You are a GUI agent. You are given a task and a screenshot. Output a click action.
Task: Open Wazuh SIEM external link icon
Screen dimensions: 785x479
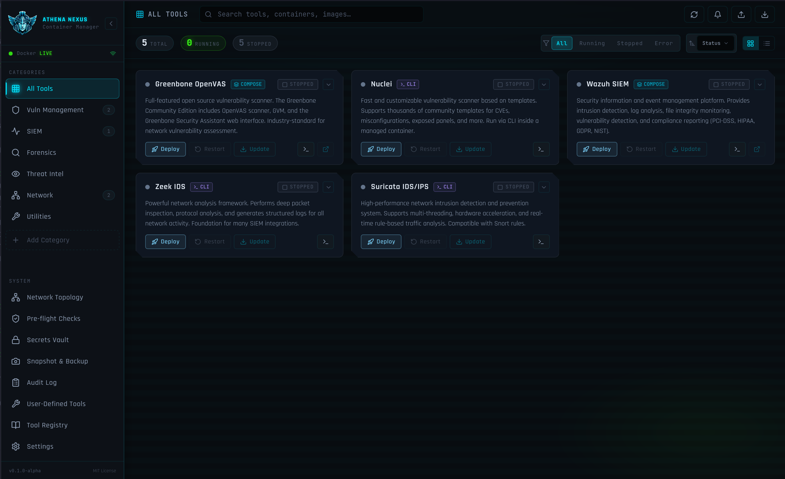(x=757, y=149)
